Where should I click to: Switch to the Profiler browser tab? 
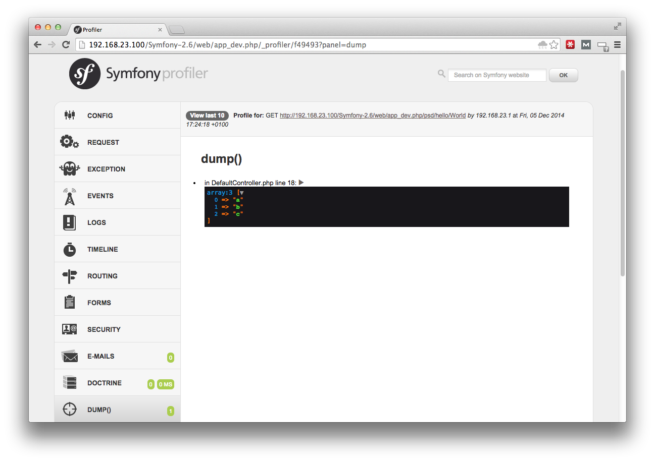(x=117, y=30)
